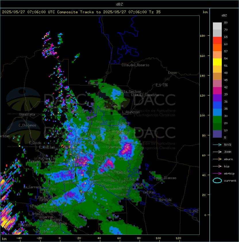This screenshot has width=239, height=242.
Task: Pick the purple 36–39 dBZ swatch
Action: (x=217, y=98)
